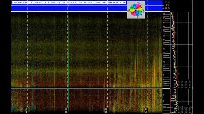The height and width of the screenshot is (114, 204).
Task: Click the 00:00 time axis label
Action: (66, 111)
